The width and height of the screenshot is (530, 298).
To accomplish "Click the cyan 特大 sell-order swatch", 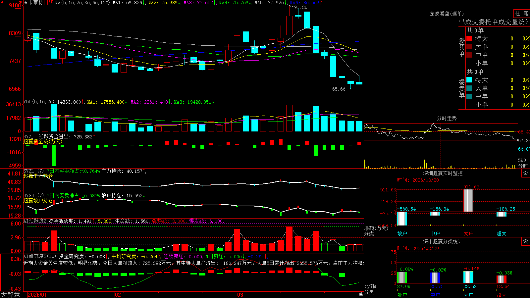I will pos(469,80).
